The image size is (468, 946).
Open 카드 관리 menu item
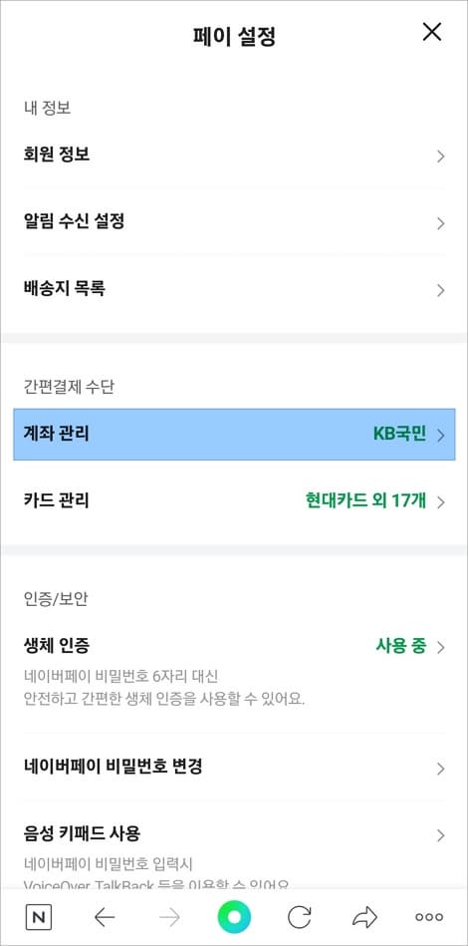tap(234, 500)
